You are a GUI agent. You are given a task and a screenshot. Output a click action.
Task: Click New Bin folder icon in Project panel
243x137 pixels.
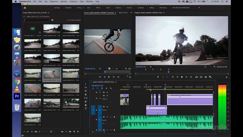[70, 132]
